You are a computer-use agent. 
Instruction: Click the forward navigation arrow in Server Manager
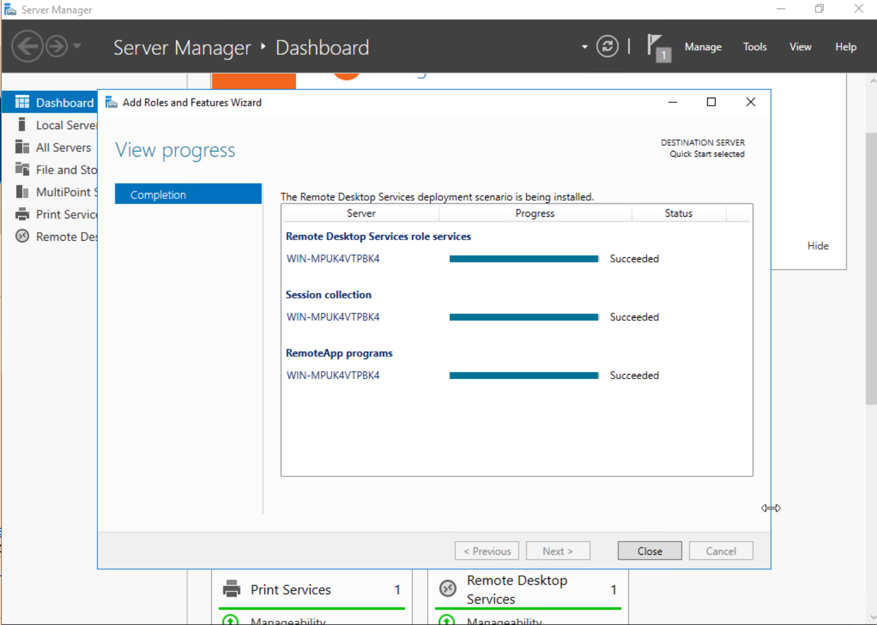(57, 46)
